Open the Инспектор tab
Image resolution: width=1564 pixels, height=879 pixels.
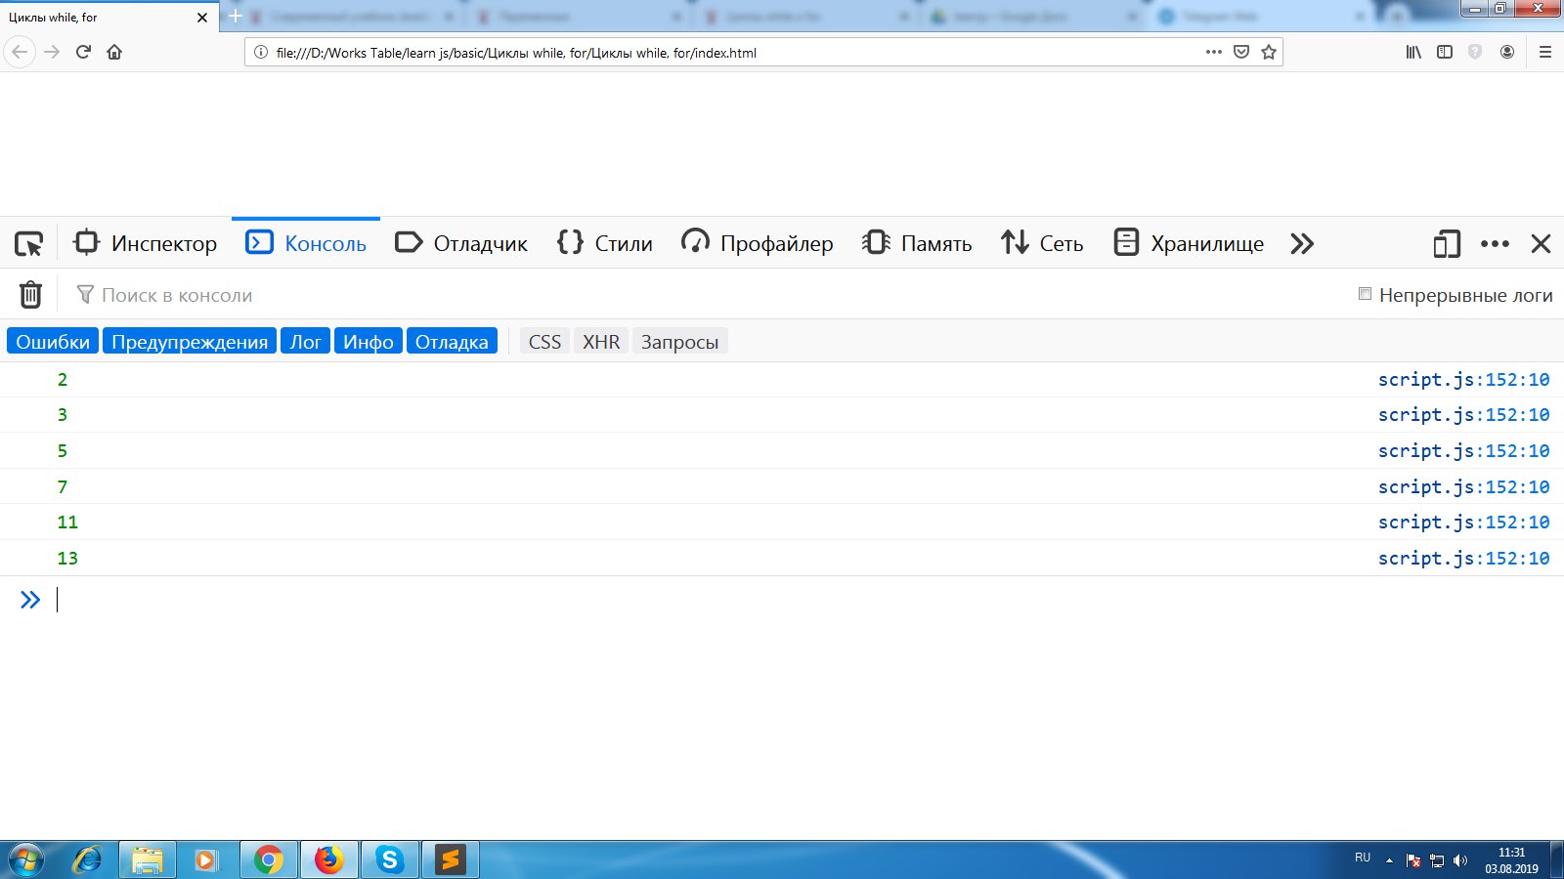click(146, 243)
